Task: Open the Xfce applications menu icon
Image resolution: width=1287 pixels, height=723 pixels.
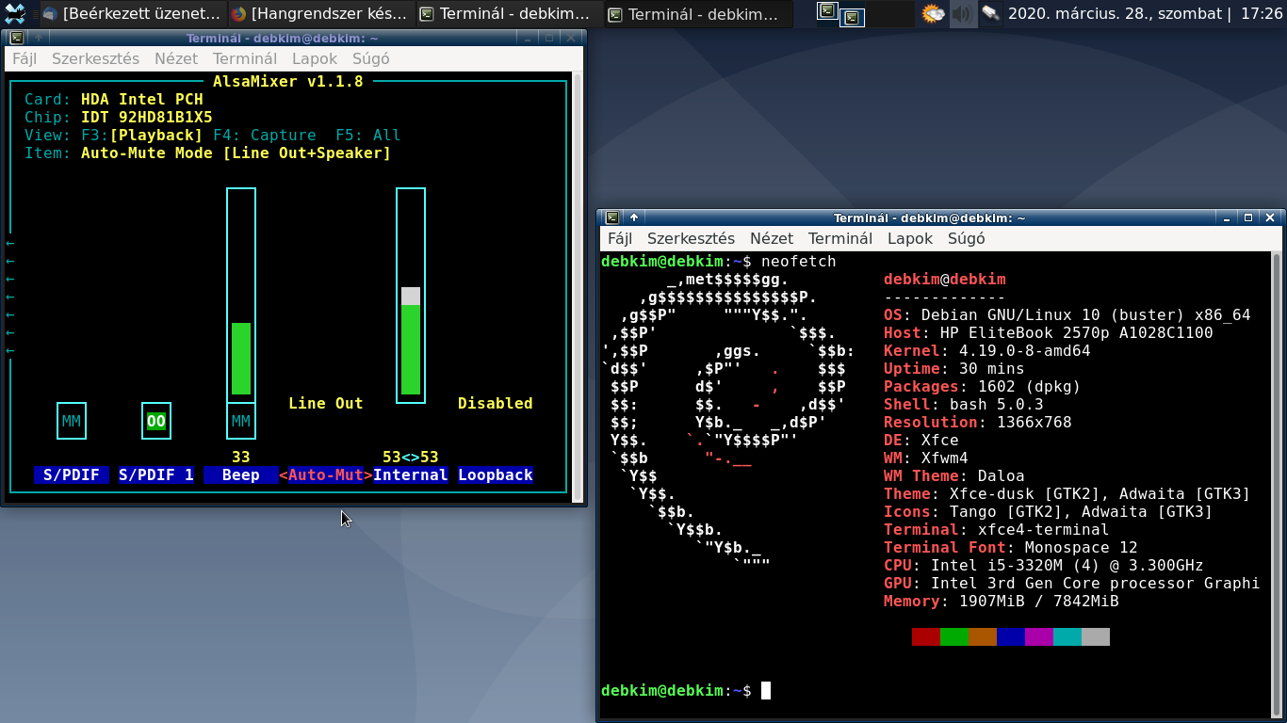Action: [x=15, y=14]
